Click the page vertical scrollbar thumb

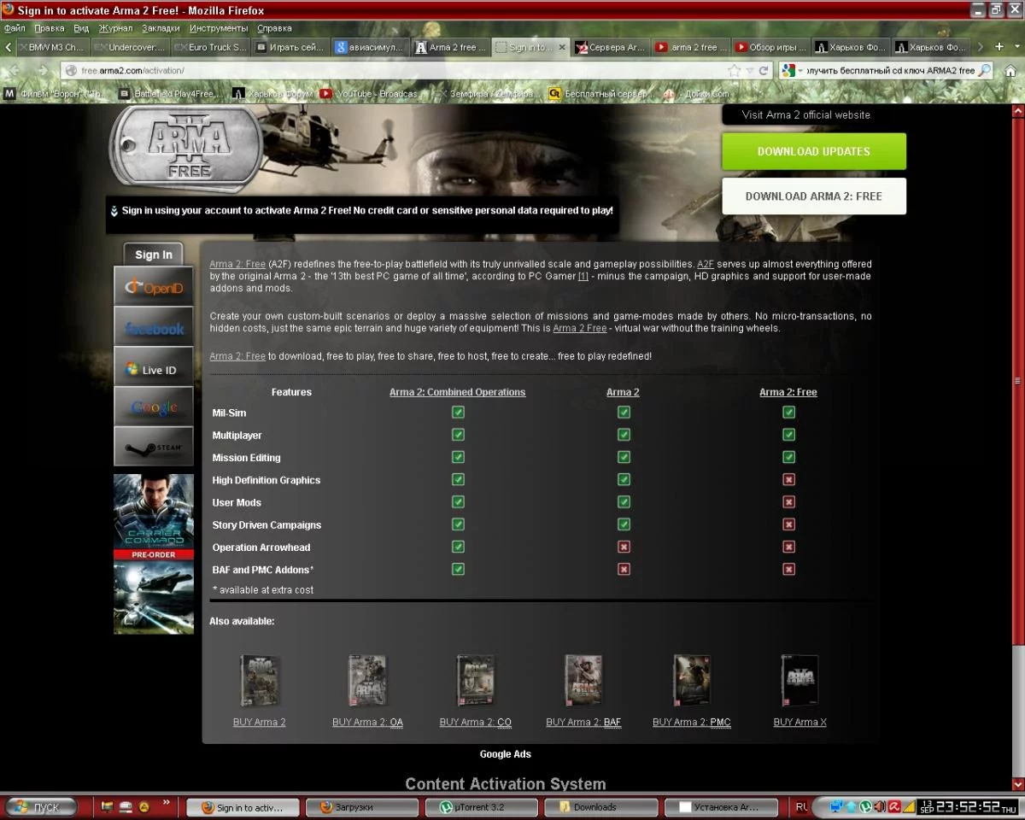1018,382
